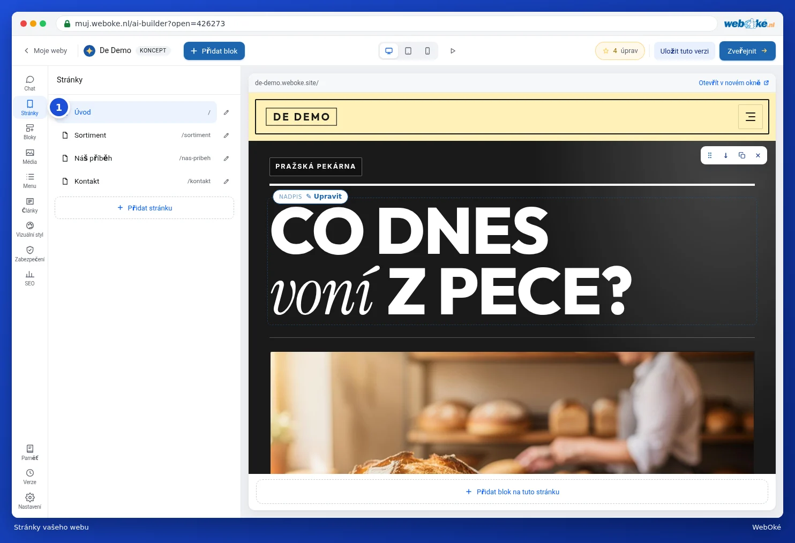Open the 4 úprav changes badge
Screen dimensions: 795x543
tap(620, 51)
